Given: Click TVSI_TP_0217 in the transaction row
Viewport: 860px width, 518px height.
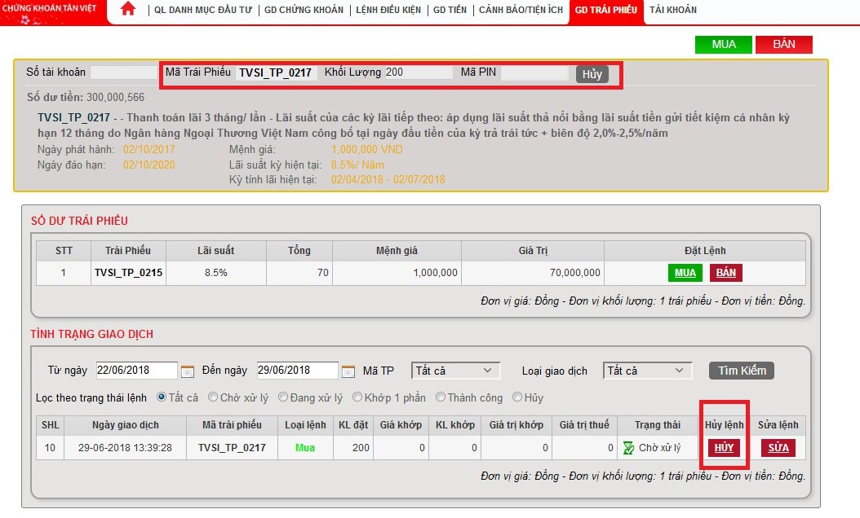Looking at the screenshot, I should (232, 448).
